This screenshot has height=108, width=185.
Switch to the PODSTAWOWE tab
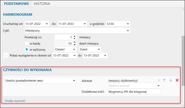(16, 4)
